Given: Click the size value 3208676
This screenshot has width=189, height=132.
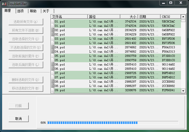Looking at the screenshot, I should click(130, 90).
